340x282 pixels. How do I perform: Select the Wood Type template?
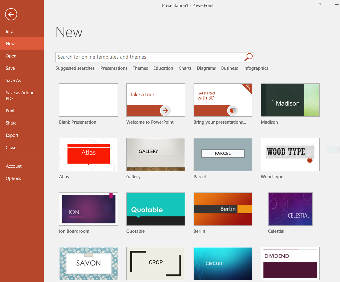coord(290,154)
